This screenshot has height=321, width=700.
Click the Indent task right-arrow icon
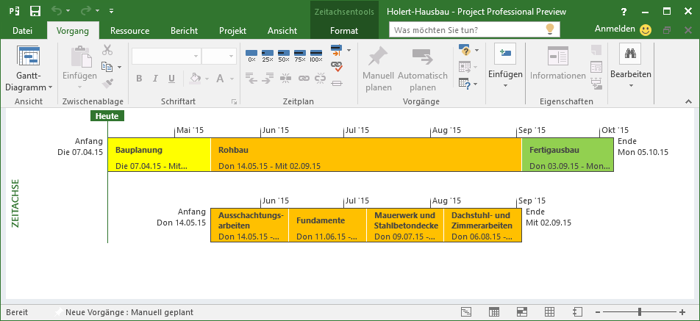click(x=268, y=79)
